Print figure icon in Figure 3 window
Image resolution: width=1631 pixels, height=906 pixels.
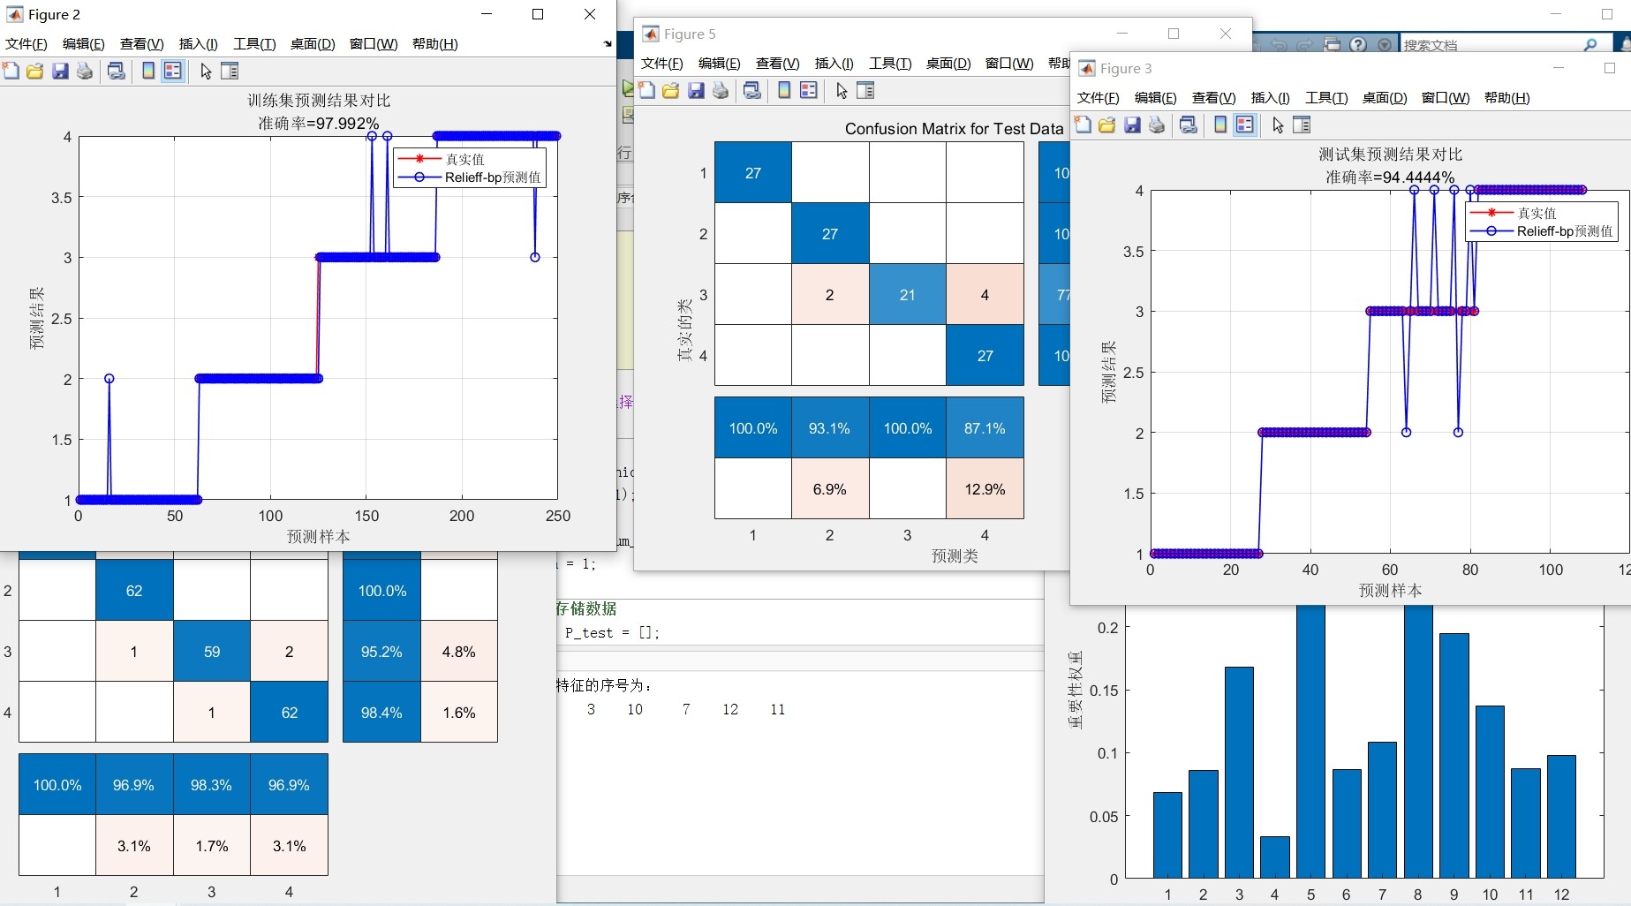[1157, 125]
